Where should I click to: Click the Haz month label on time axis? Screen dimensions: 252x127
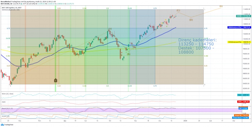click(20, 120)
